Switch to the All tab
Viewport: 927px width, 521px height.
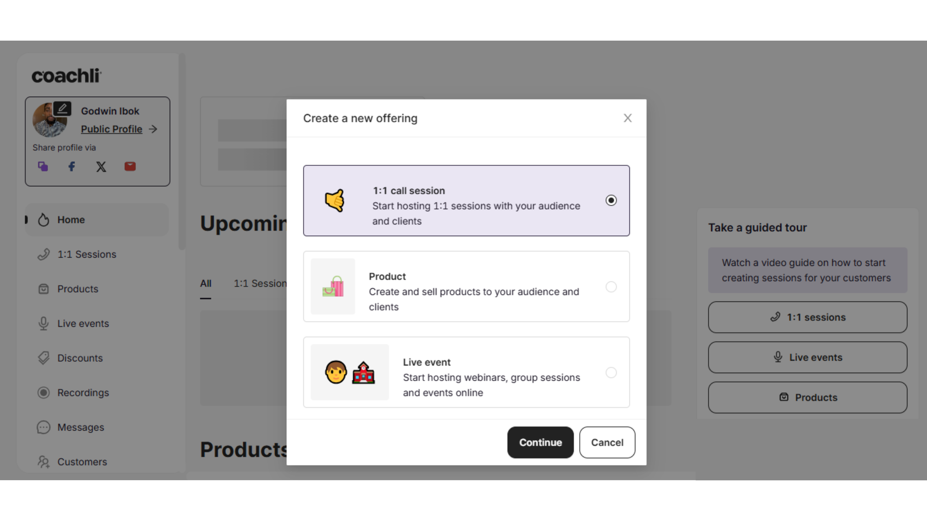coord(206,283)
